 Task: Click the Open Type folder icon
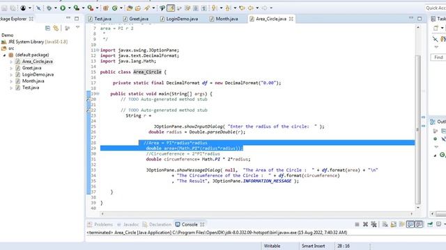(130, 8)
